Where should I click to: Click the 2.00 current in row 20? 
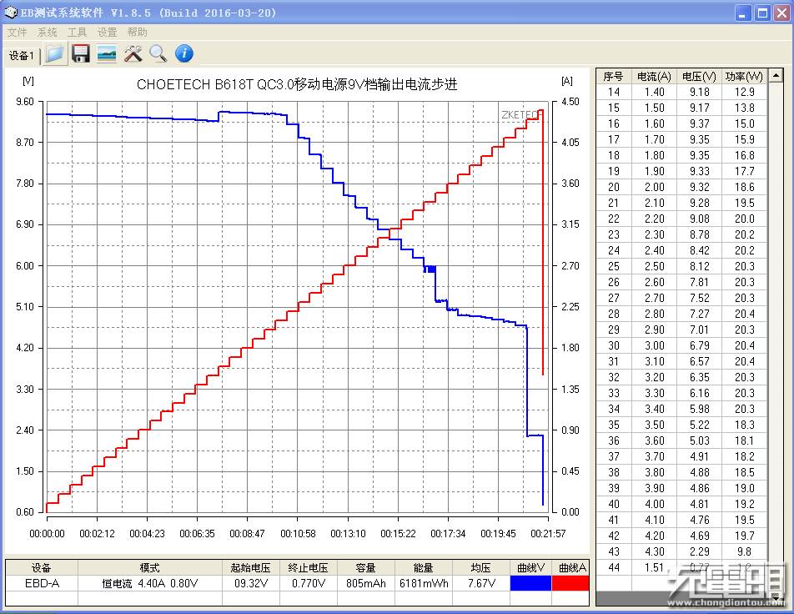tap(654, 188)
